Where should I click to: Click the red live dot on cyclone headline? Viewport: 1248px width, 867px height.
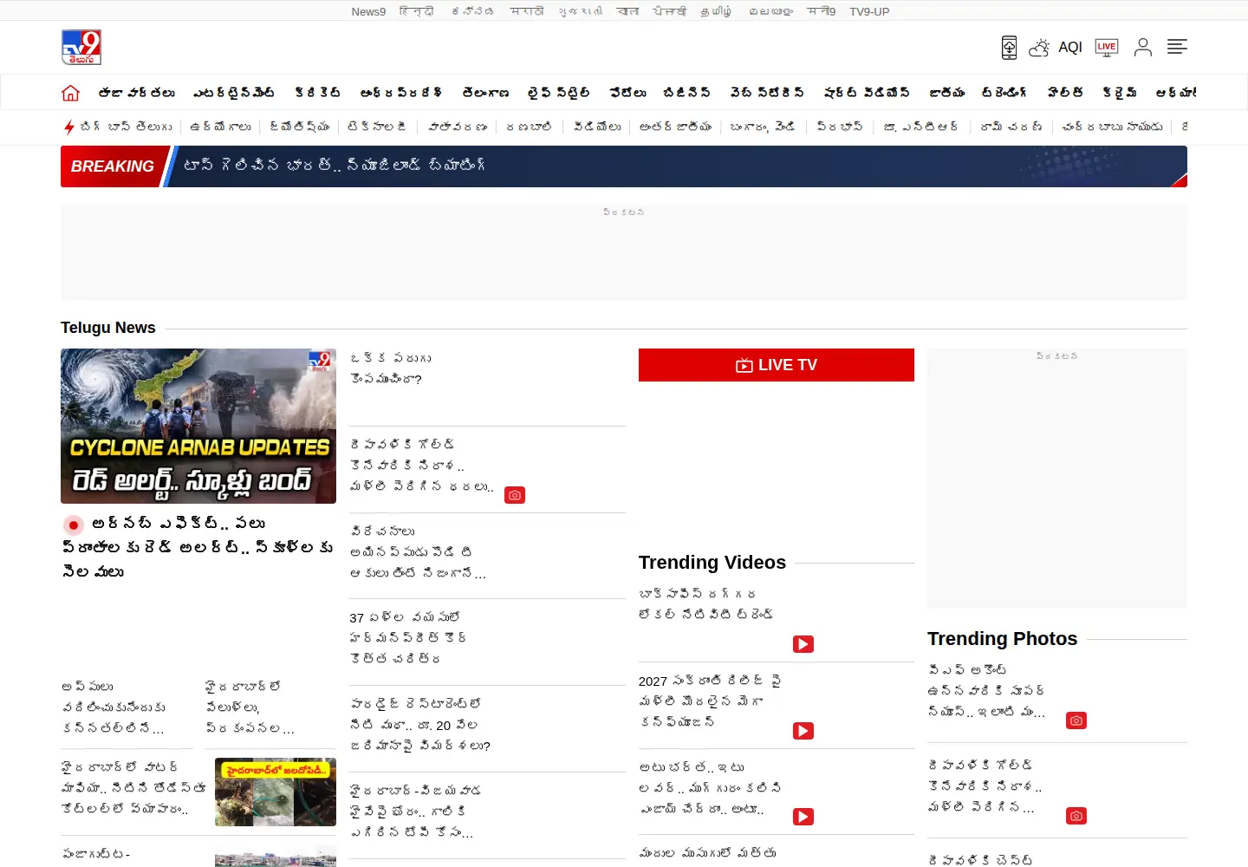point(74,525)
